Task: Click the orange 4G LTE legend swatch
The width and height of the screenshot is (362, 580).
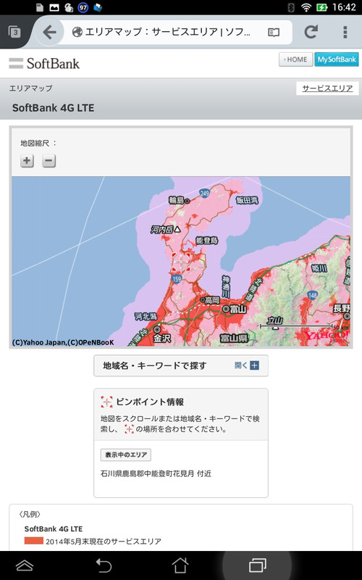Action: 34,541
